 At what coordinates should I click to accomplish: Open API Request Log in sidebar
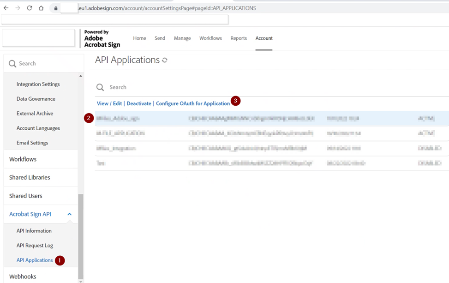coord(35,246)
